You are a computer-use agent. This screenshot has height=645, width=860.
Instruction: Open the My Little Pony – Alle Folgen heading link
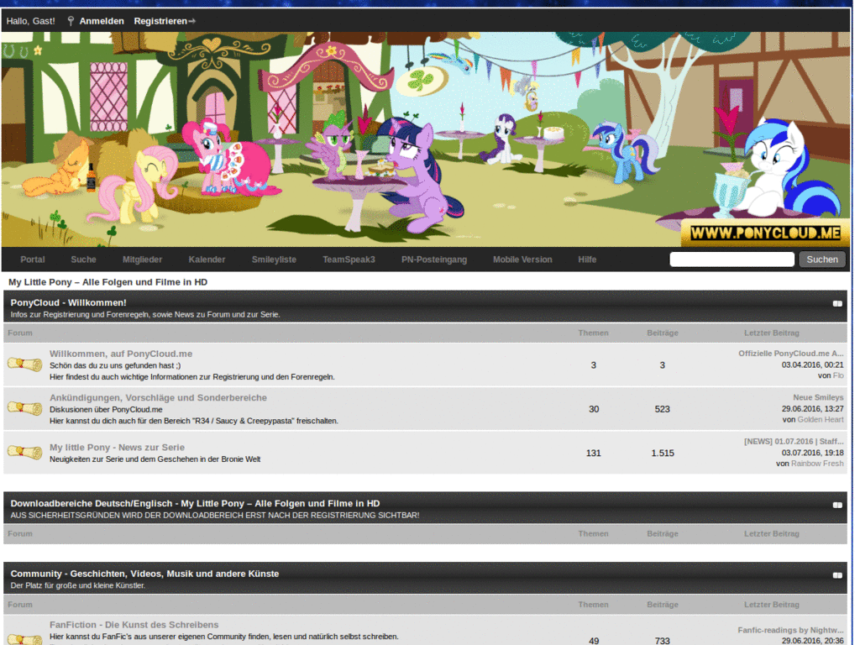[107, 282]
